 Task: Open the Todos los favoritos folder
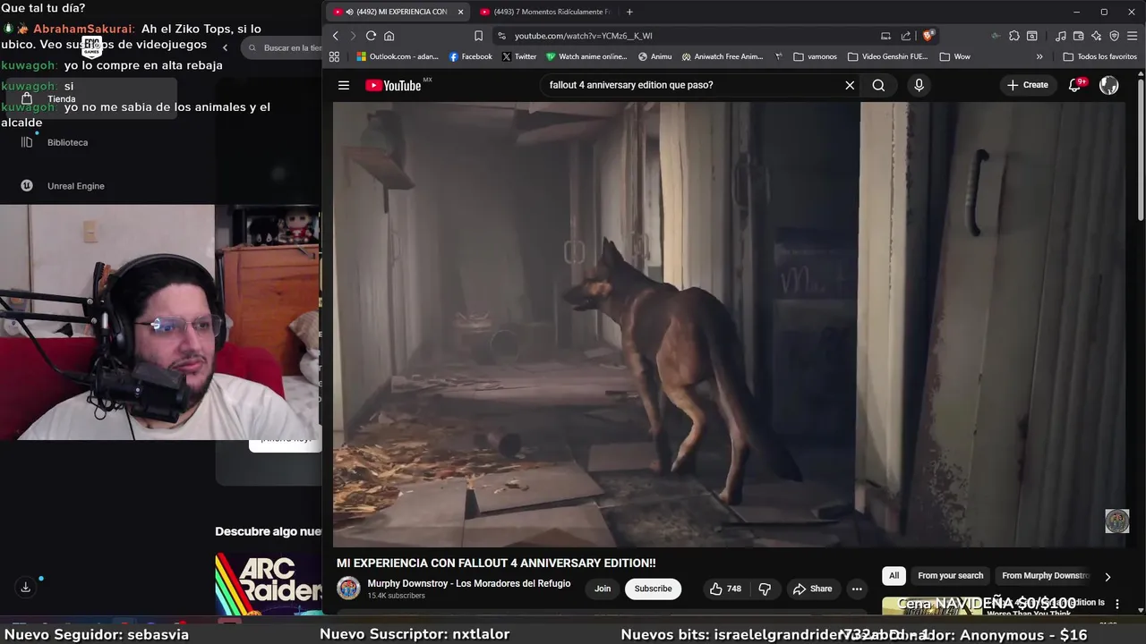click(x=1099, y=56)
